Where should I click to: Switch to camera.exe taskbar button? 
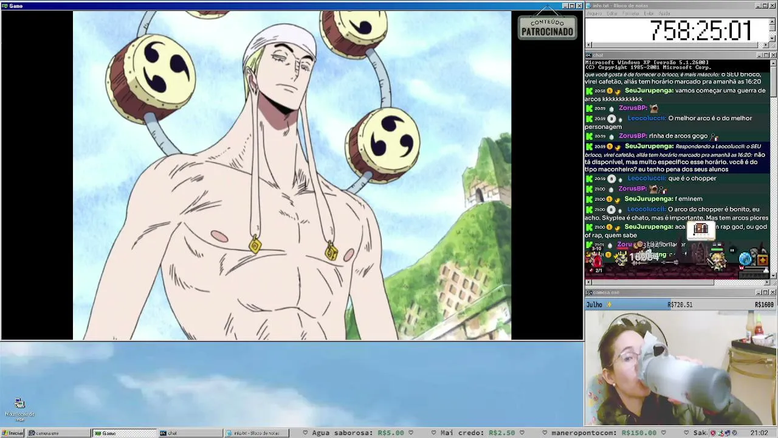[x=59, y=433]
